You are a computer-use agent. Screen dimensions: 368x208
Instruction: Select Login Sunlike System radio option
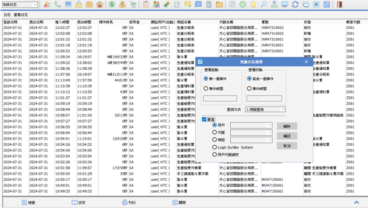point(214,147)
